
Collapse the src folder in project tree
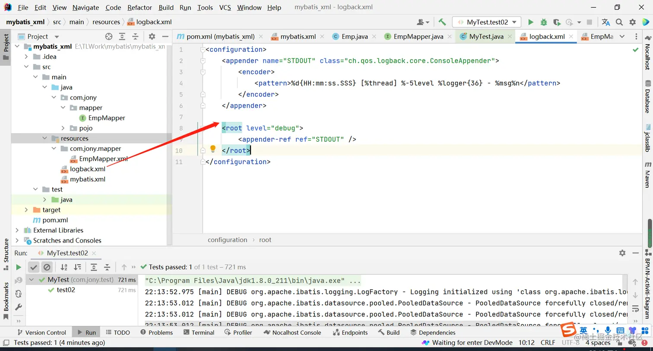26,67
